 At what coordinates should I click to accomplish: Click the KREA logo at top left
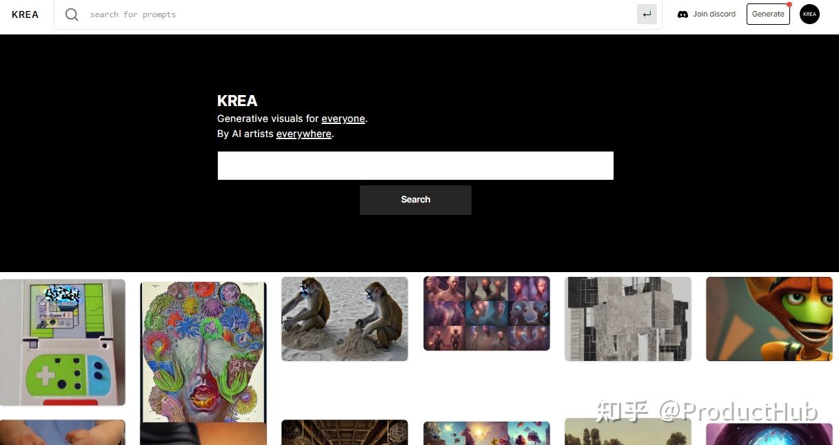26,14
